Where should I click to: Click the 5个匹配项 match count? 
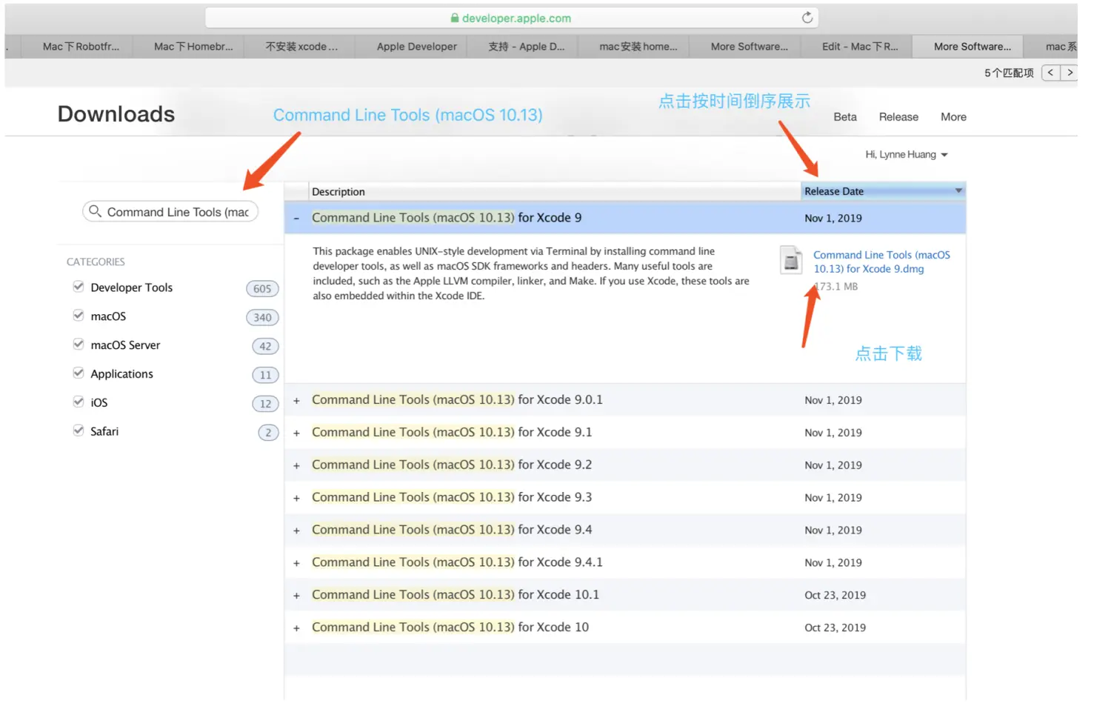pyautogui.click(x=1009, y=73)
